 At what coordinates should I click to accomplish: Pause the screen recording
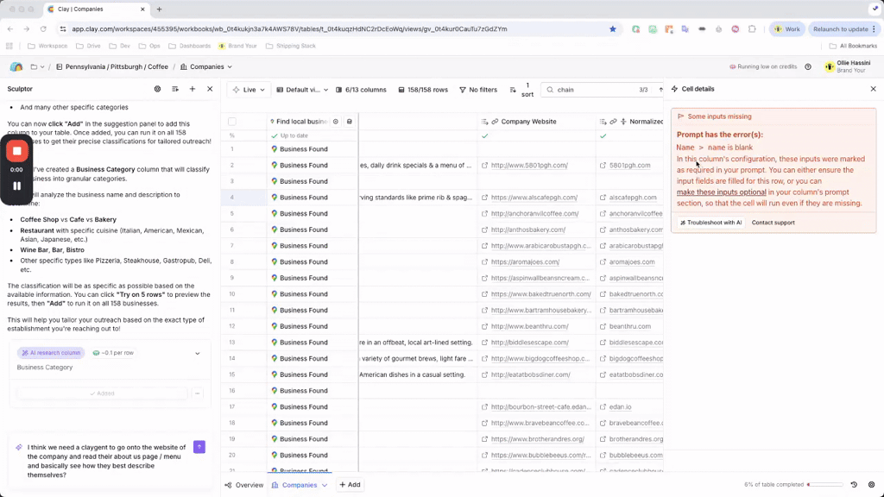16,186
